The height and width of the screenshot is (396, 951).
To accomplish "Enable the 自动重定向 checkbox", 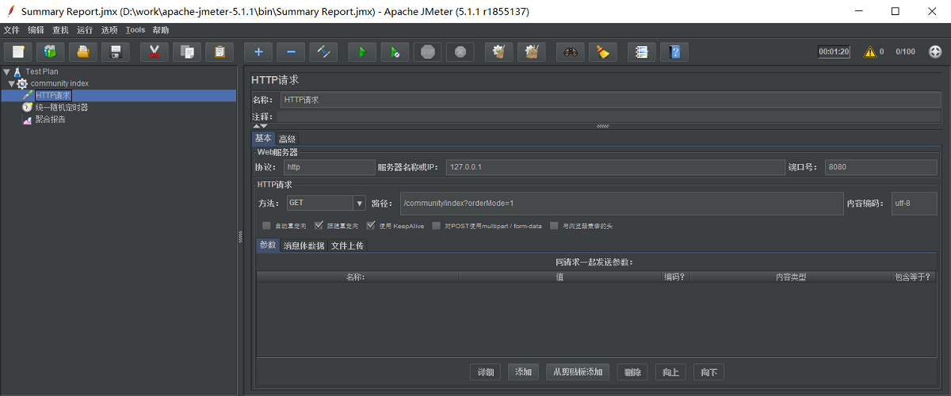I will point(266,226).
